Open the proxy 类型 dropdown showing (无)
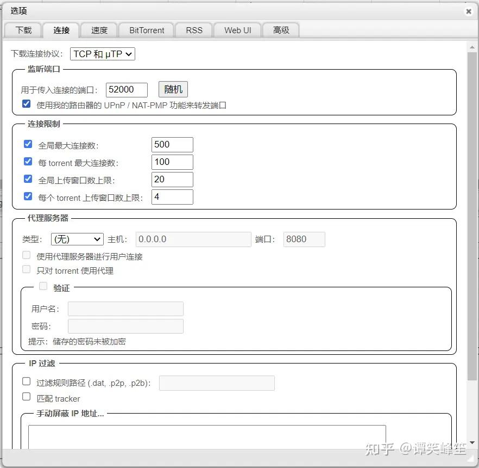Image resolution: width=479 pixels, height=468 pixels. pyautogui.click(x=77, y=239)
